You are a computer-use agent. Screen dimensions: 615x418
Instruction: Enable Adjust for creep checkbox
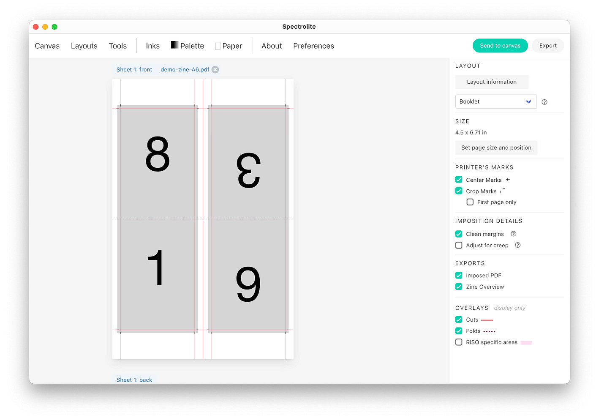(x=459, y=245)
